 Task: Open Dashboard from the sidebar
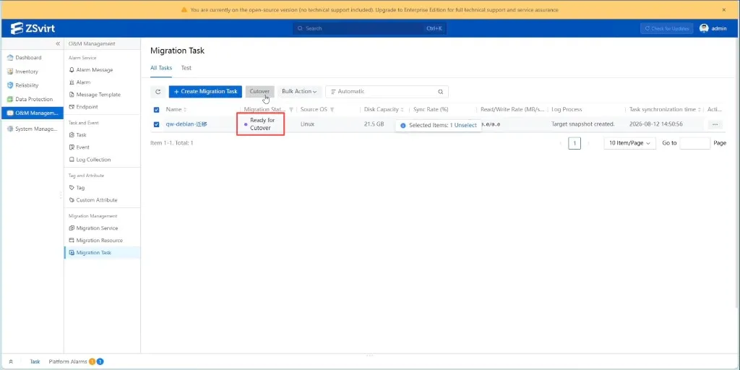pos(28,58)
